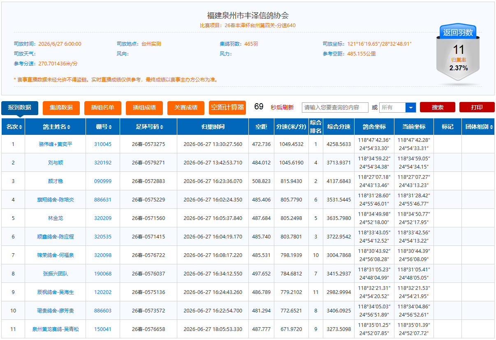
Task: Open owner link 颜才稳
Action: pyautogui.click(x=56, y=181)
